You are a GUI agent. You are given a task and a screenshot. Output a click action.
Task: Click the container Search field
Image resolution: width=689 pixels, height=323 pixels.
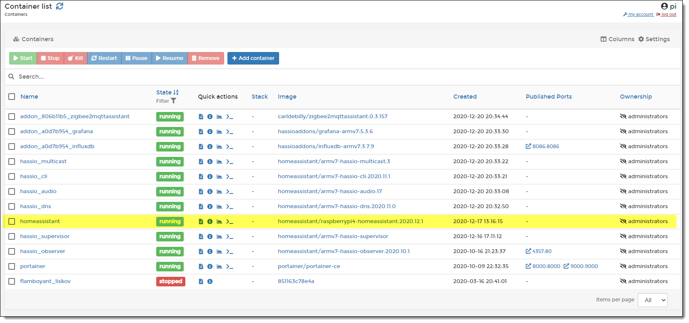pyautogui.click(x=342, y=77)
